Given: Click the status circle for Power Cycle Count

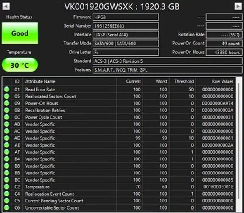Looking at the screenshot, I should [7, 117].
